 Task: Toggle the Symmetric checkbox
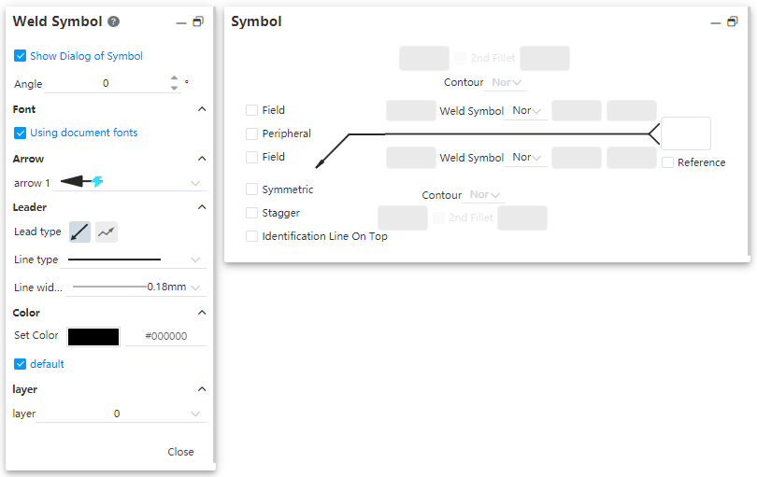pos(251,189)
